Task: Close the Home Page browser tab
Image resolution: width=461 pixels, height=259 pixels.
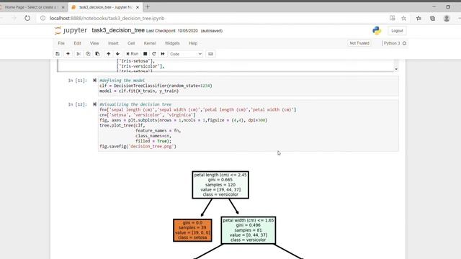Action: coord(63,7)
